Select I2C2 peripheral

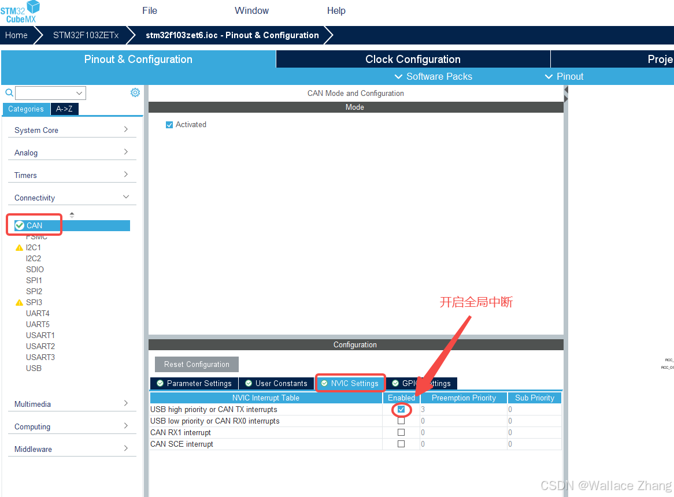[x=33, y=258]
